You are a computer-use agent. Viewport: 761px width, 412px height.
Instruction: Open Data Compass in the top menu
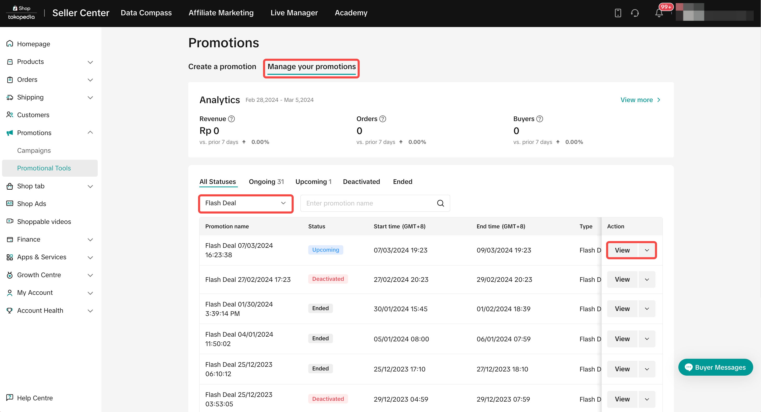click(146, 13)
